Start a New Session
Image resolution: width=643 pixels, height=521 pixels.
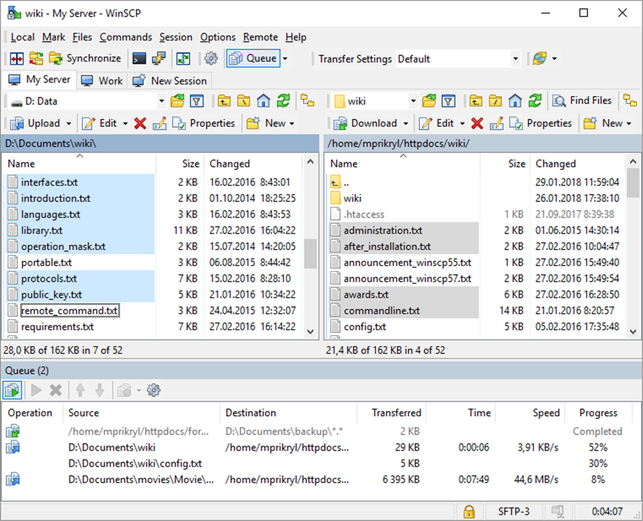click(x=170, y=80)
